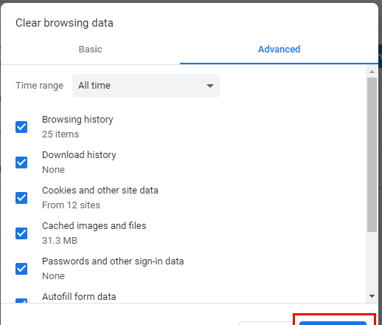Click the vertical scrollbar thumb
The height and width of the screenshot is (325, 382).
[x=372, y=154]
